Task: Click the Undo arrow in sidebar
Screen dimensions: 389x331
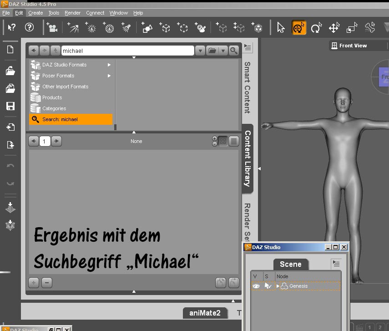Action: pyautogui.click(x=10, y=165)
